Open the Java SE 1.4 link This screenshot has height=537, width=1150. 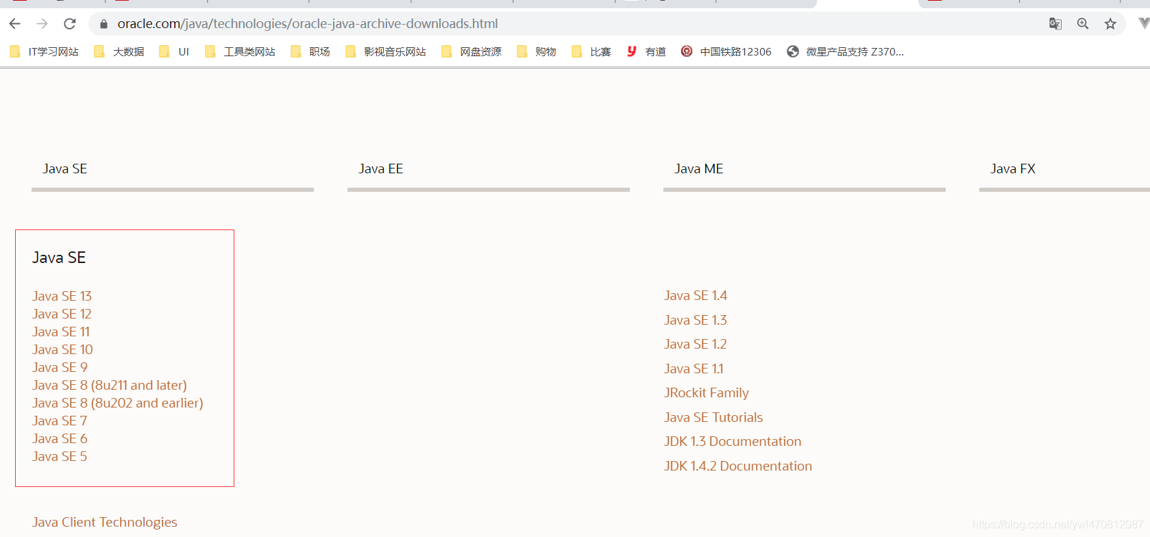[x=696, y=295]
